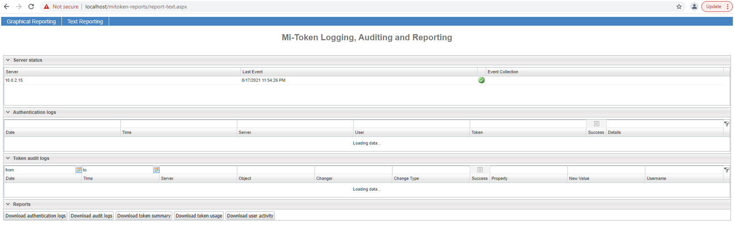Click the Changer filter input box
The width and height of the screenshot is (734, 232).
[354, 170]
